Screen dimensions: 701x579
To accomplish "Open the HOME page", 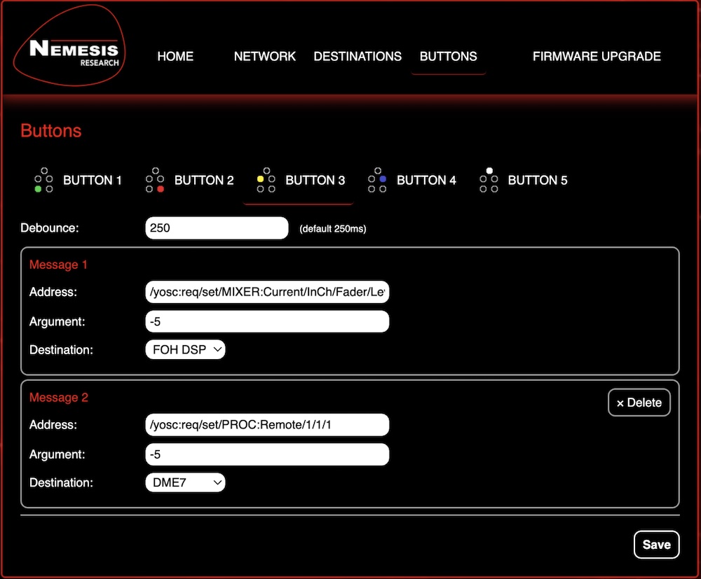I will (175, 57).
